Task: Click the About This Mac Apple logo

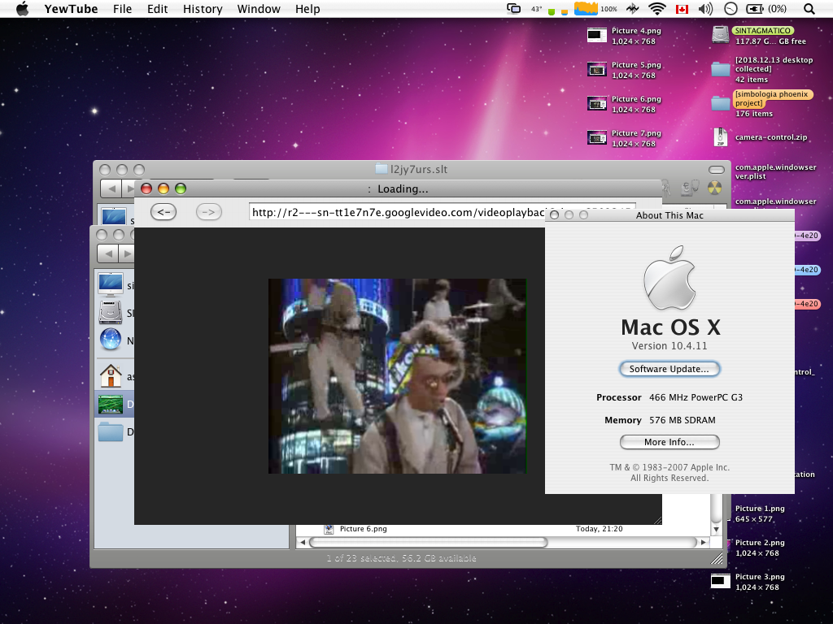Action: pos(669,277)
